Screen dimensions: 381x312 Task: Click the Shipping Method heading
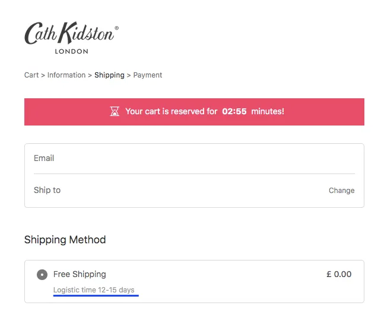click(x=65, y=240)
